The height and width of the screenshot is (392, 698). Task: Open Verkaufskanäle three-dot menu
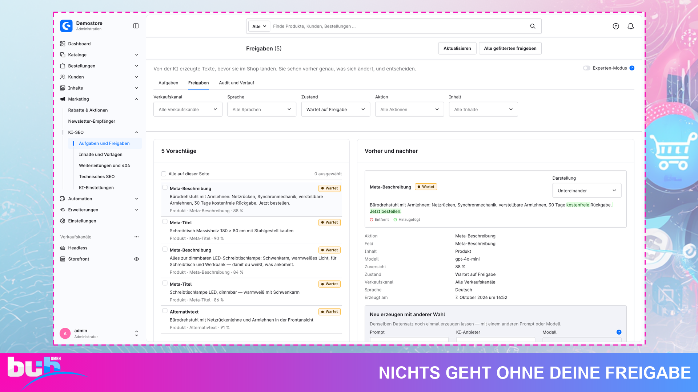point(136,237)
